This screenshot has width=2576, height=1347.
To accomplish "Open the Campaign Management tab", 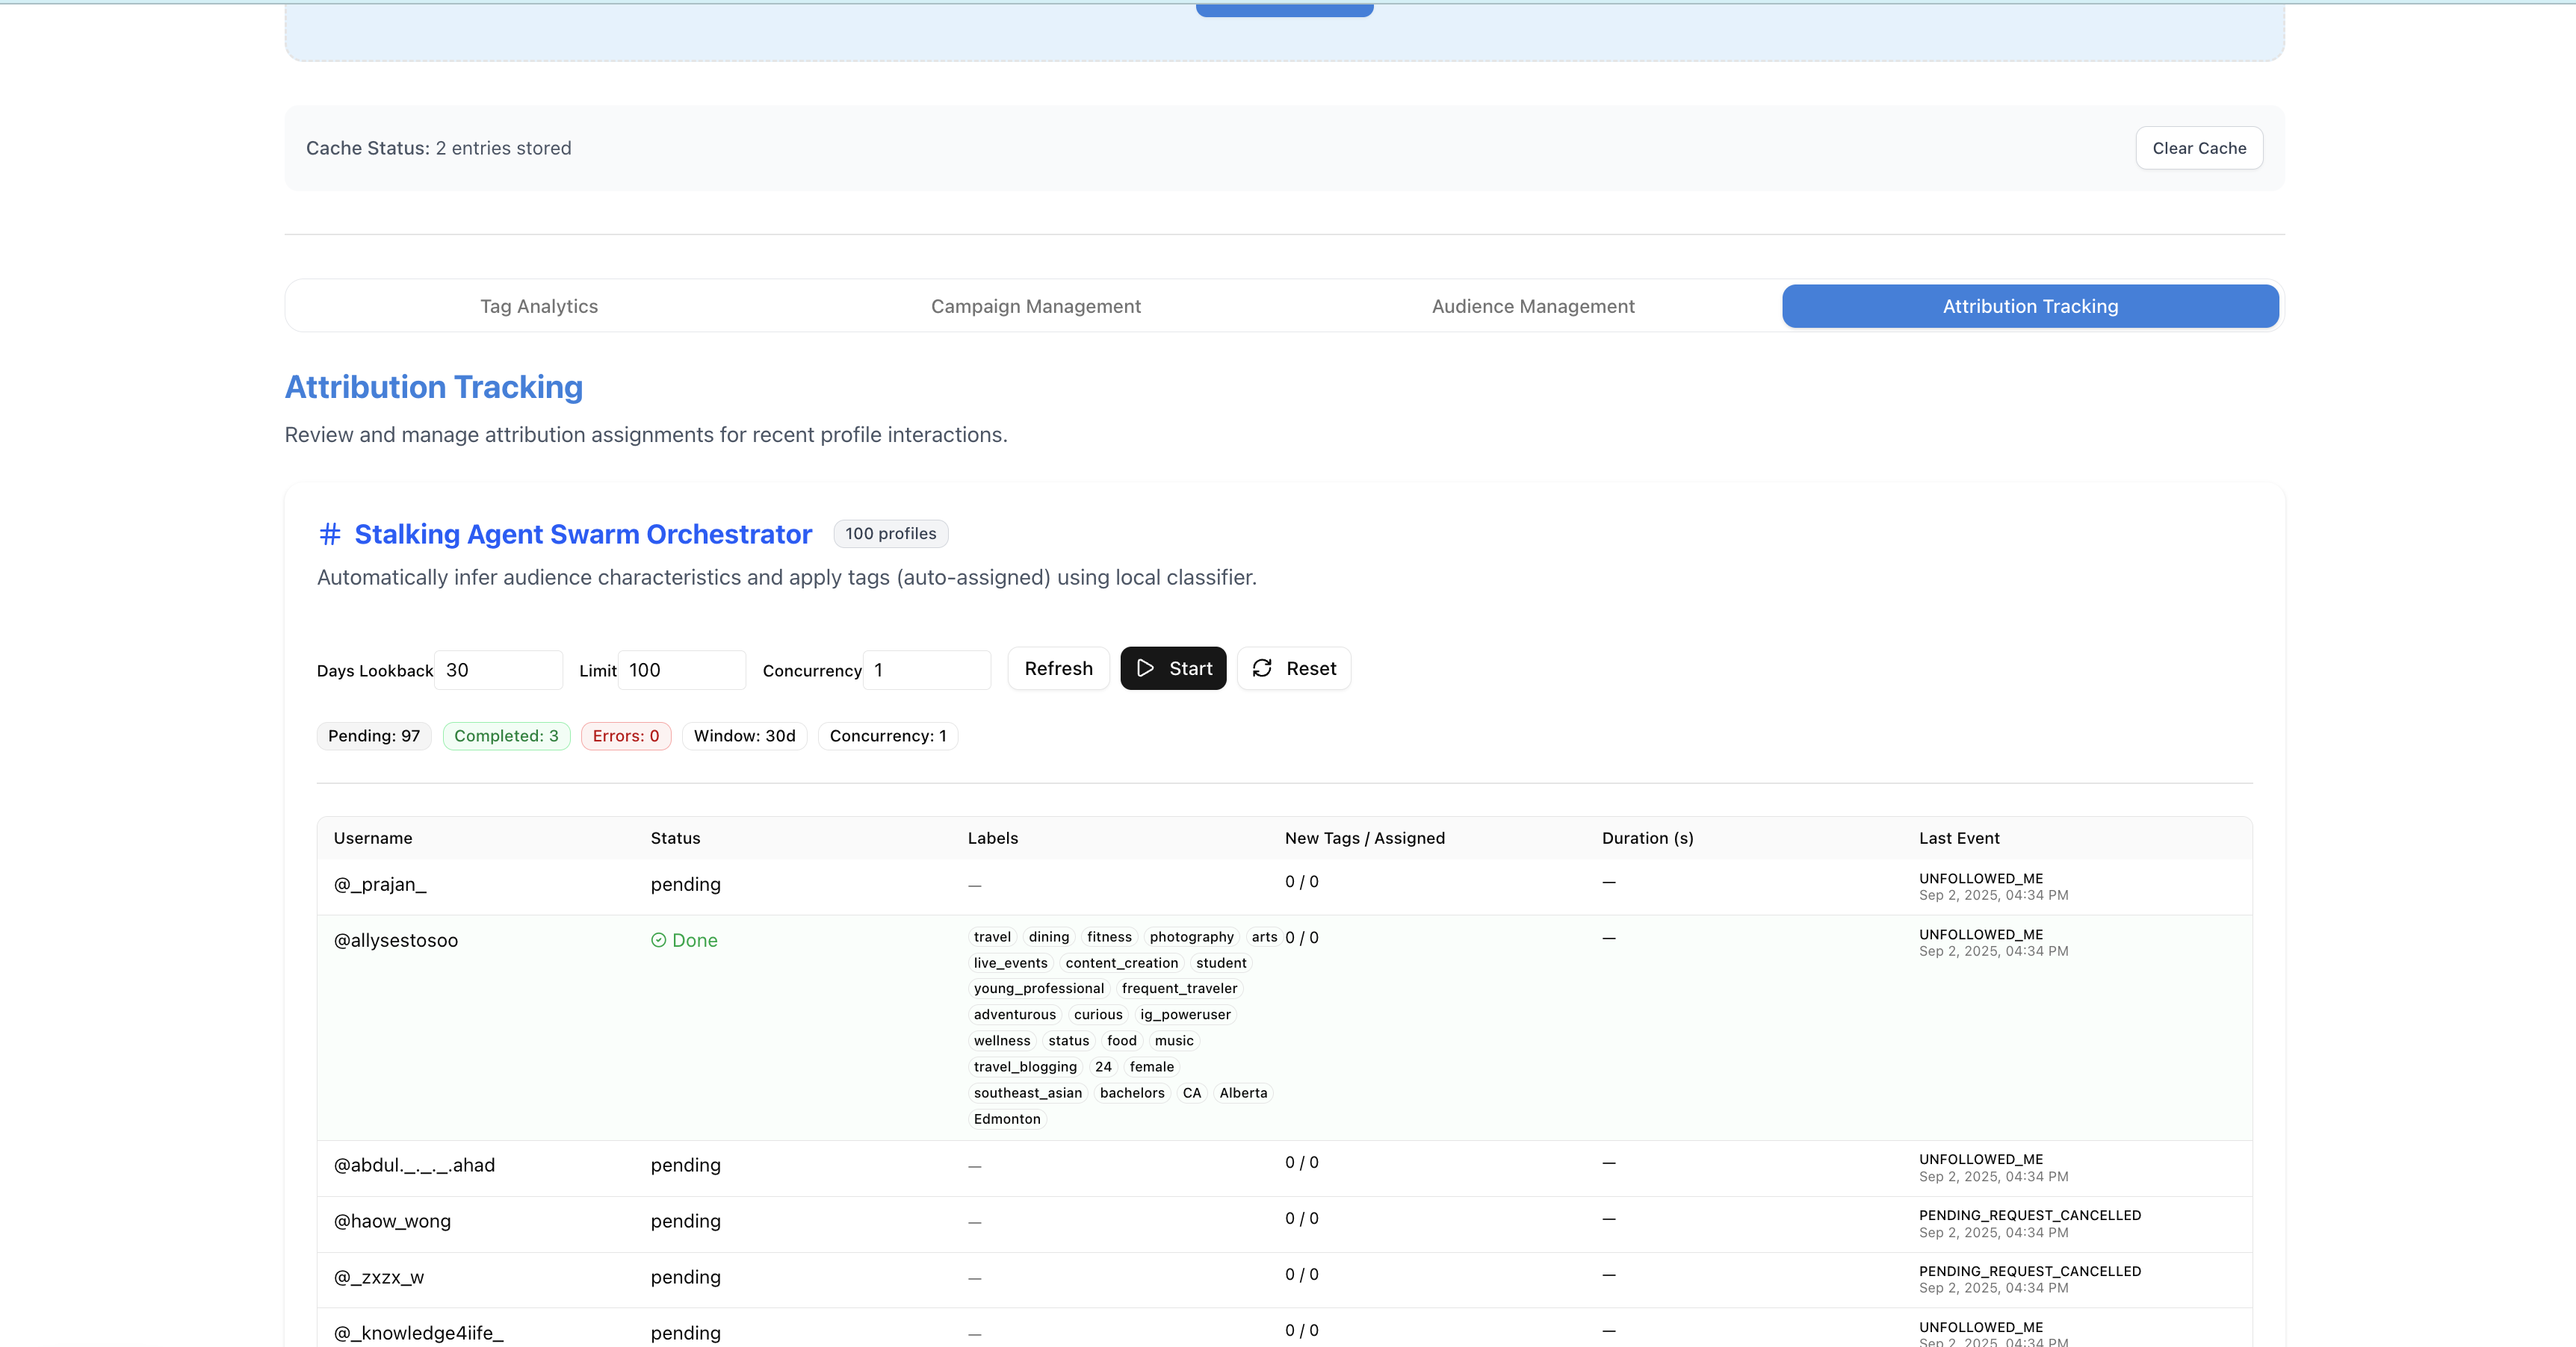I will click(1035, 307).
